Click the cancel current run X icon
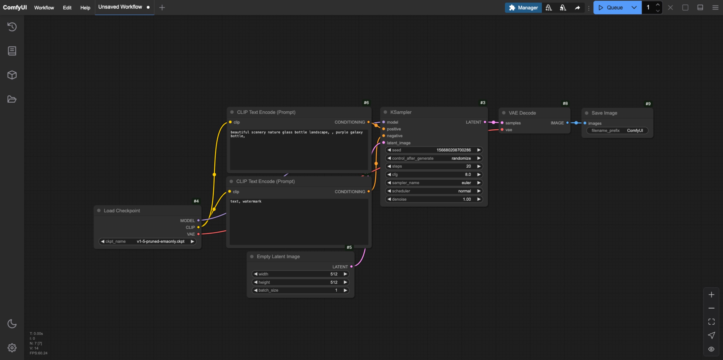723x360 pixels. coord(670,8)
